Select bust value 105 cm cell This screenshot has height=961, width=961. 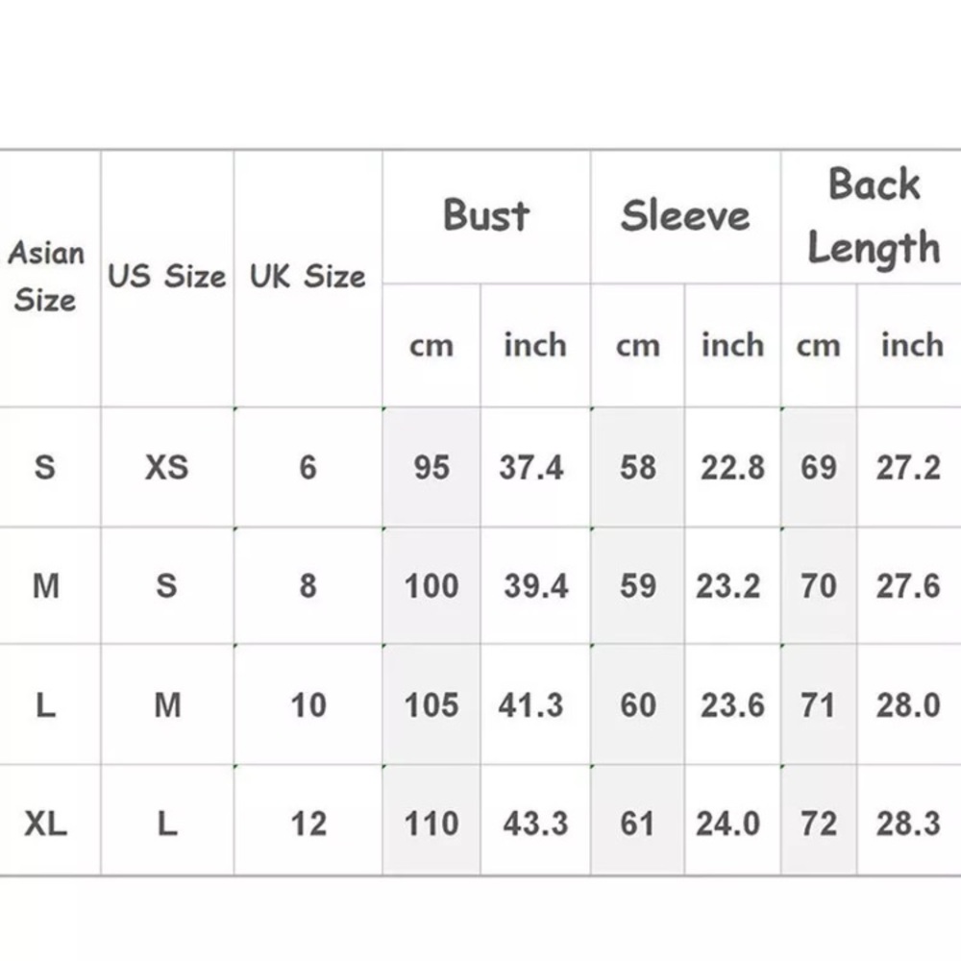(431, 704)
